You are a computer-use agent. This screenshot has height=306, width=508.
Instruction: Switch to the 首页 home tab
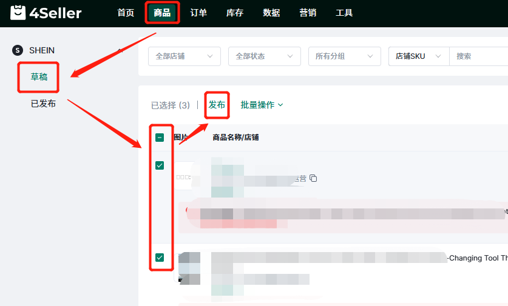(x=126, y=13)
